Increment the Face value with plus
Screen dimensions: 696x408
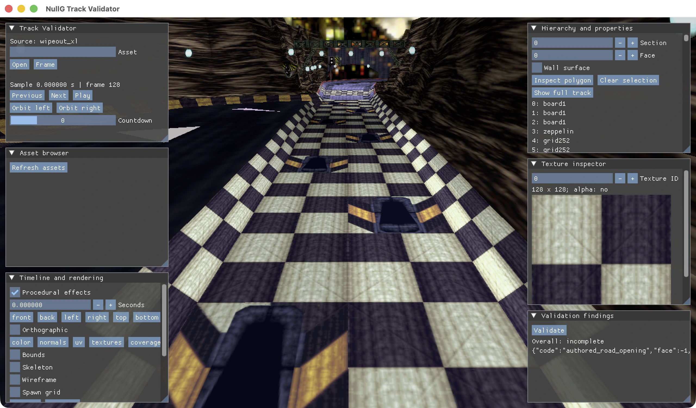pos(632,55)
